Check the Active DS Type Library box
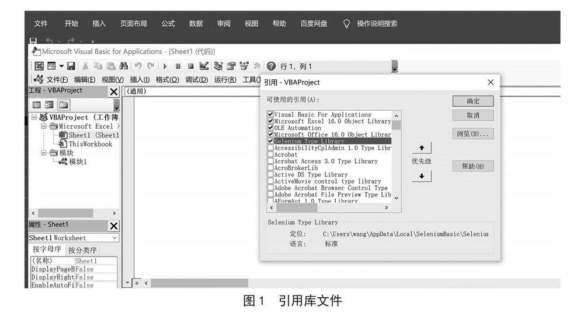The image size is (584, 313). click(x=270, y=174)
